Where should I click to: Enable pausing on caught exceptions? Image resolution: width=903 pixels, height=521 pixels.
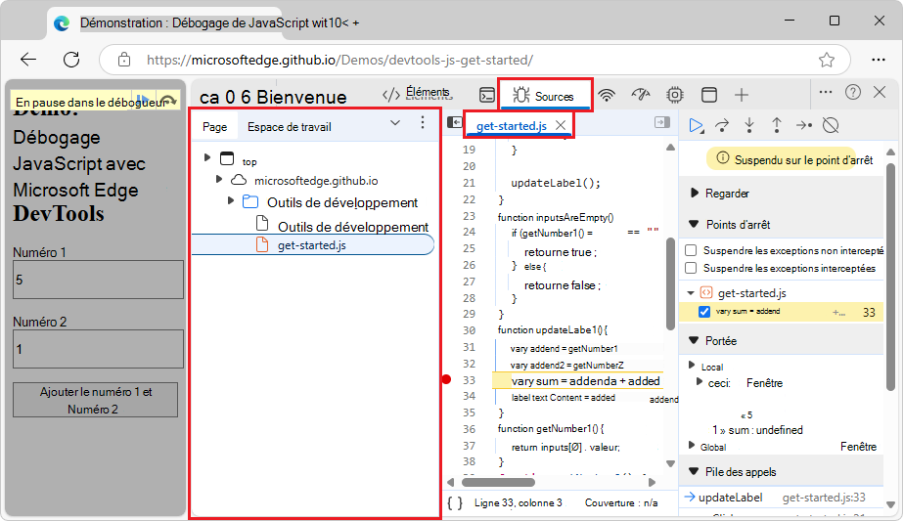[x=691, y=268]
